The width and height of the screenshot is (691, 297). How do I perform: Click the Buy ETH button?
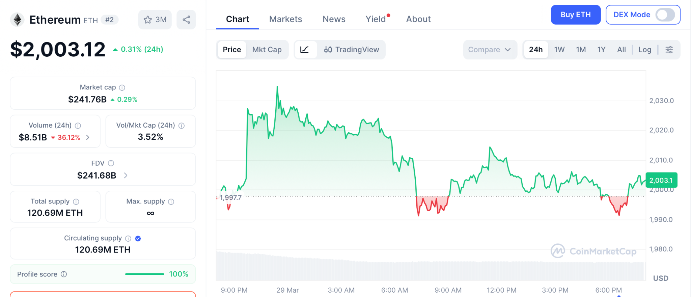click(575, 15)
